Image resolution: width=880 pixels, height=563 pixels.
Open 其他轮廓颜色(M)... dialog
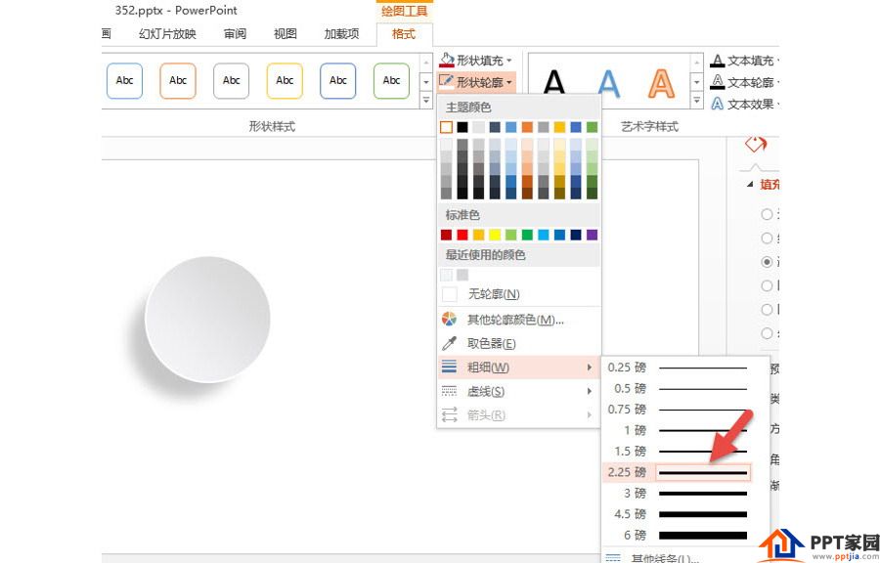519,320
